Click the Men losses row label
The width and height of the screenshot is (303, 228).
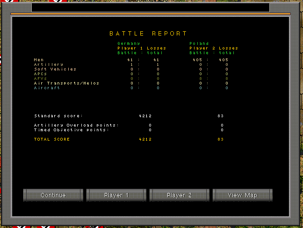click(39, 60)
